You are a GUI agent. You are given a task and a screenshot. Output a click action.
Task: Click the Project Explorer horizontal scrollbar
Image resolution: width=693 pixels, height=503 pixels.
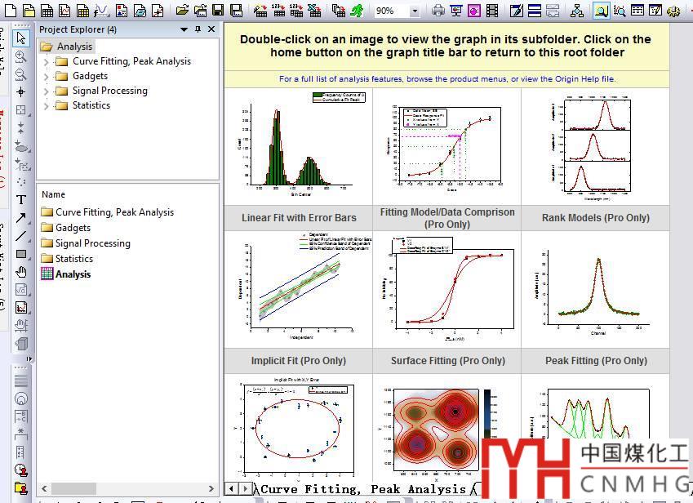[127, 488]
